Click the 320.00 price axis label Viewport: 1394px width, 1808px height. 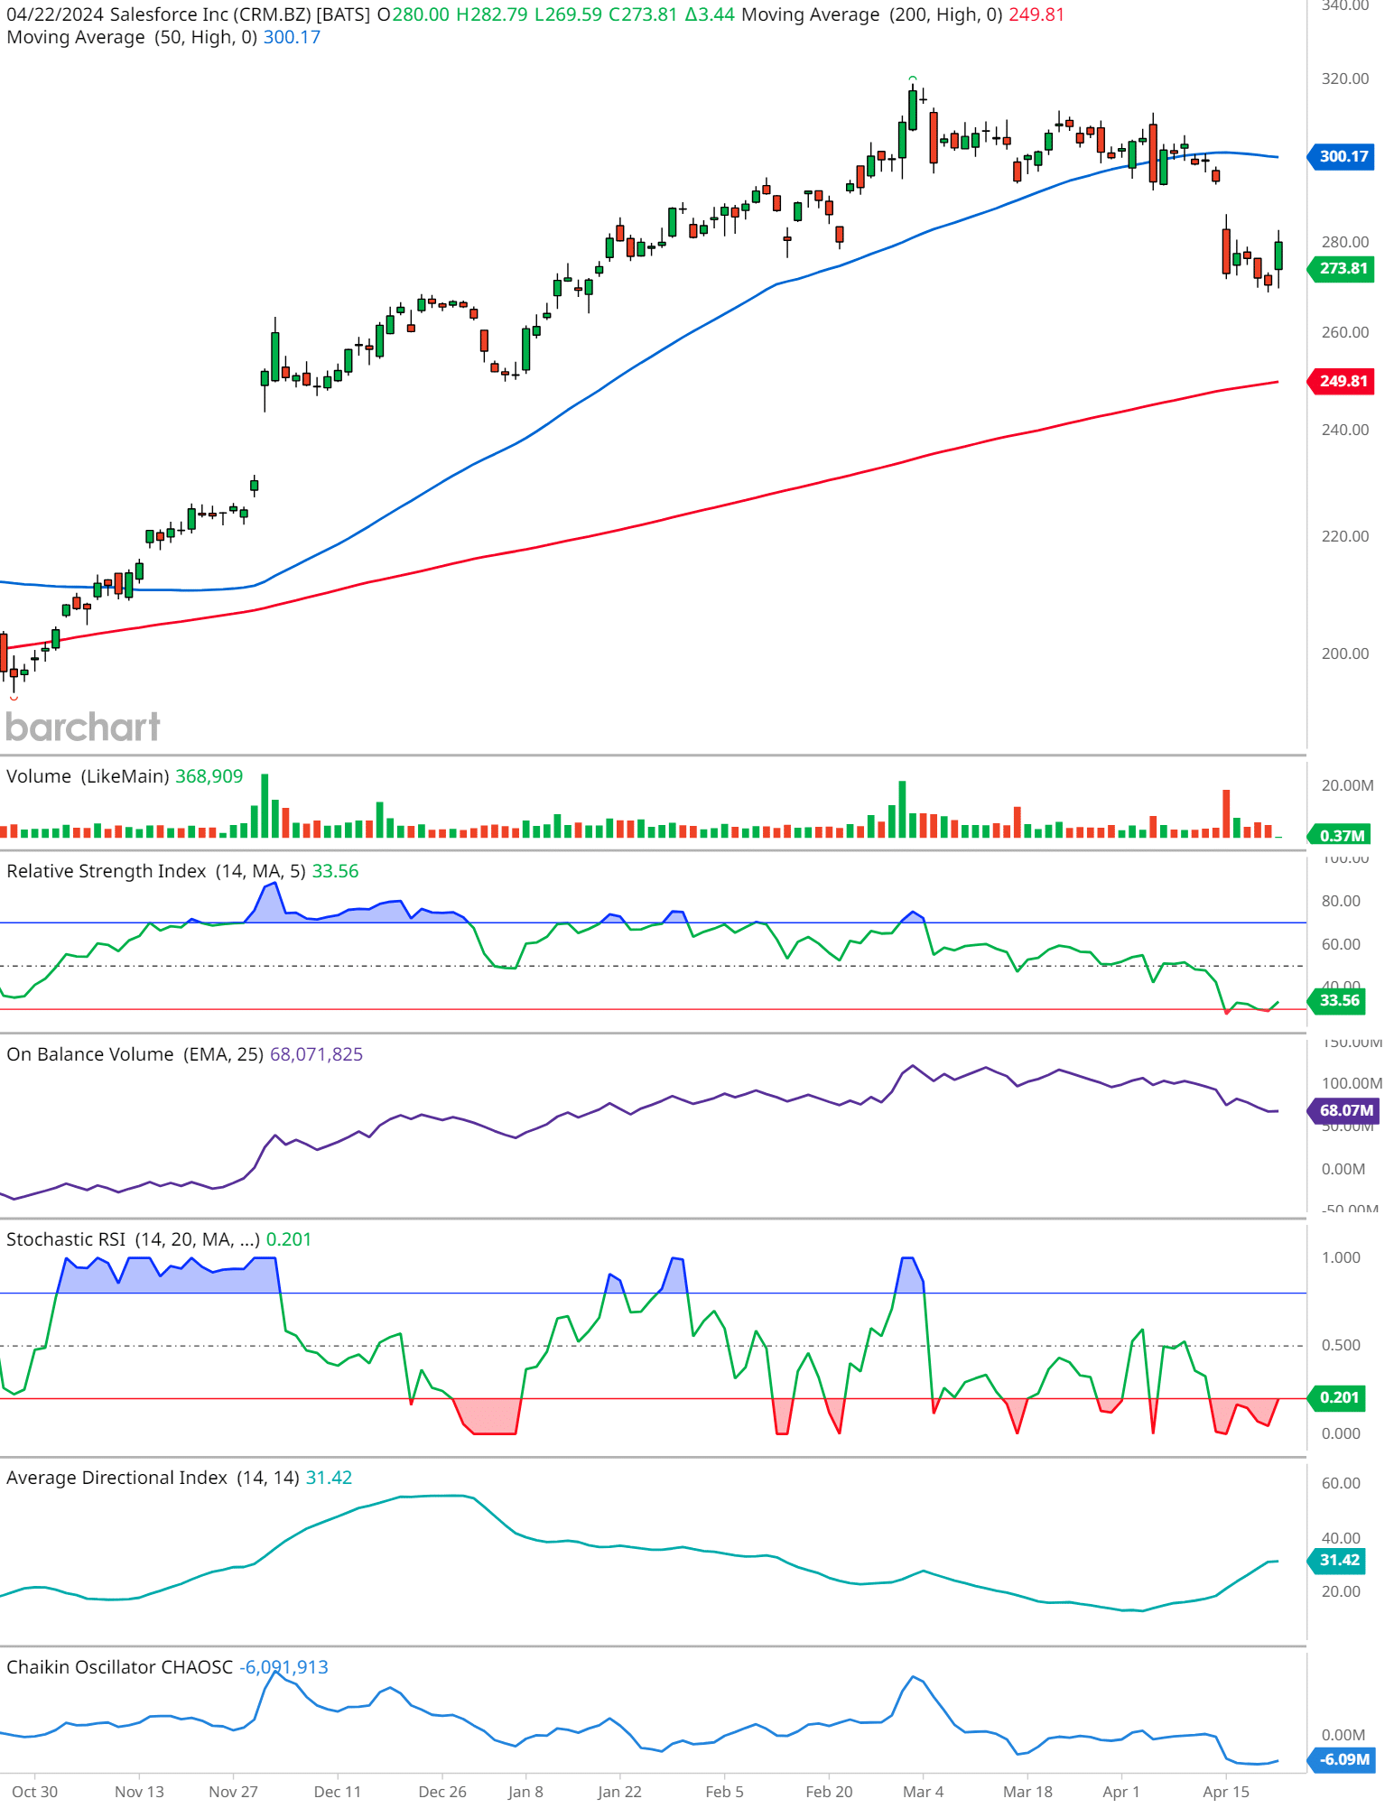point(1345,79)
